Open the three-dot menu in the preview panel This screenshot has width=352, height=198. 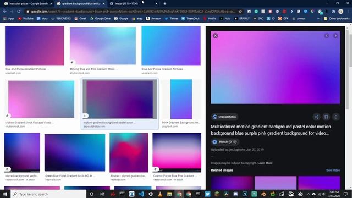[x=336, y=117]
